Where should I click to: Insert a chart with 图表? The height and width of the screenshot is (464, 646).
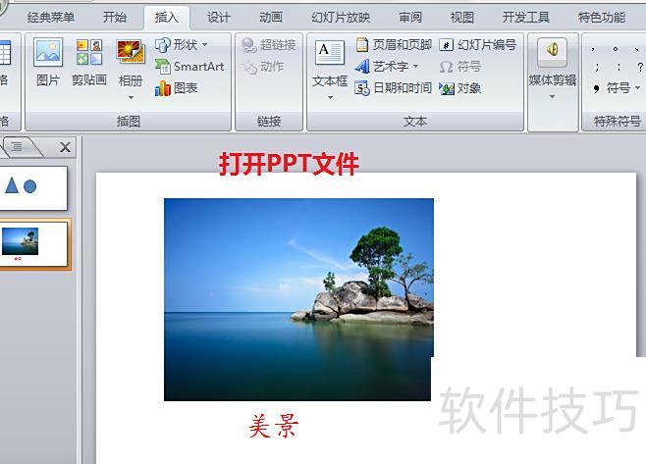pyautogui.click(x=177, y=88)
